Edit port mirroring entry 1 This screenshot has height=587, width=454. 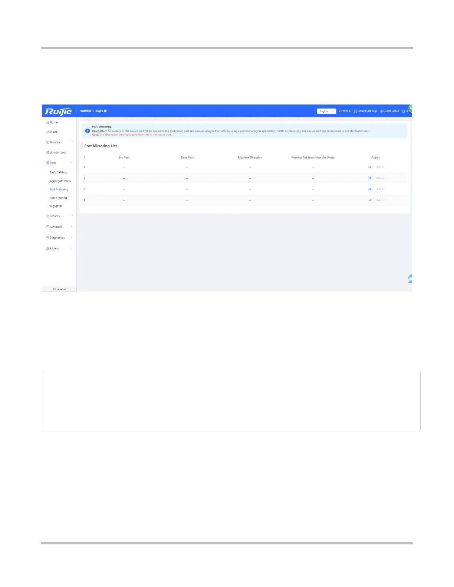tap(370, 167)
